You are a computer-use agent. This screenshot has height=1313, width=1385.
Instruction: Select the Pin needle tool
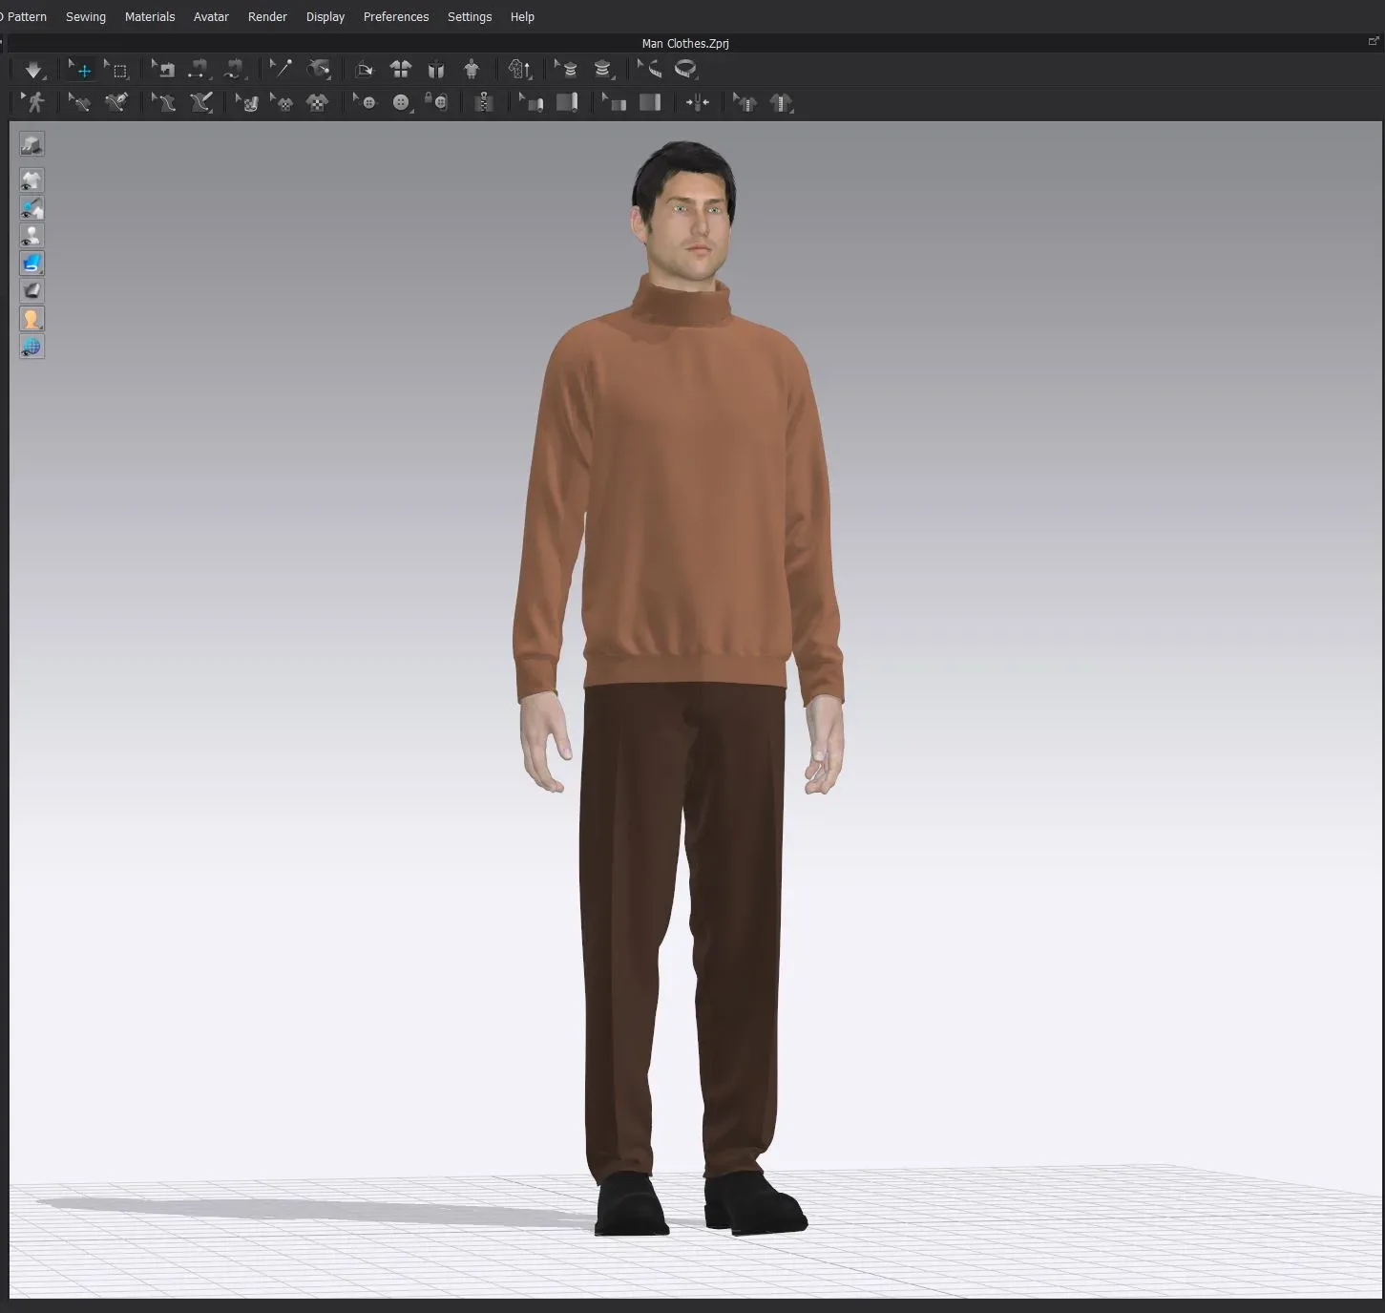pos(281,69)
